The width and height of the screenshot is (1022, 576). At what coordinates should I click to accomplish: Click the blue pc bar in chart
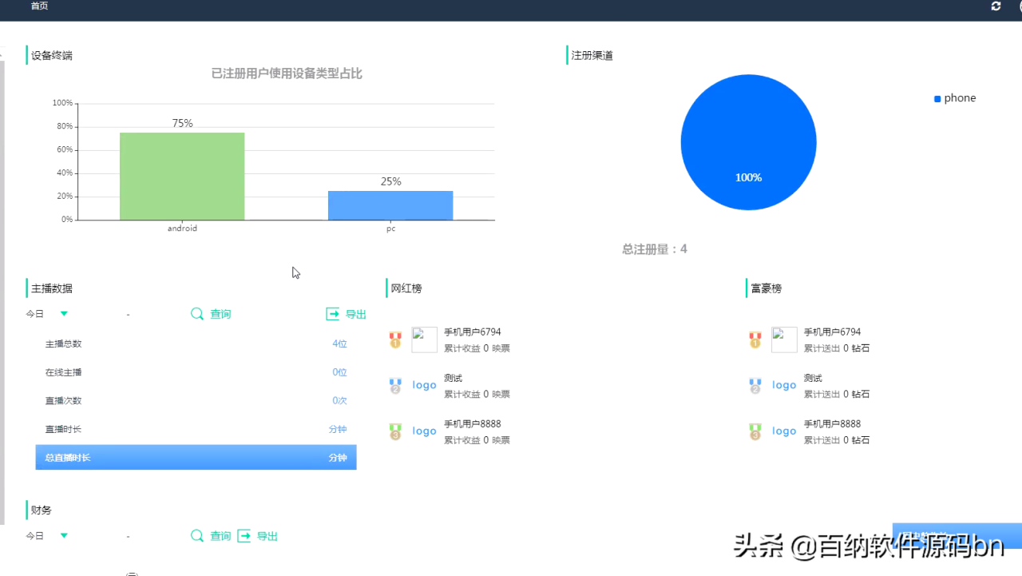point(390,205)
